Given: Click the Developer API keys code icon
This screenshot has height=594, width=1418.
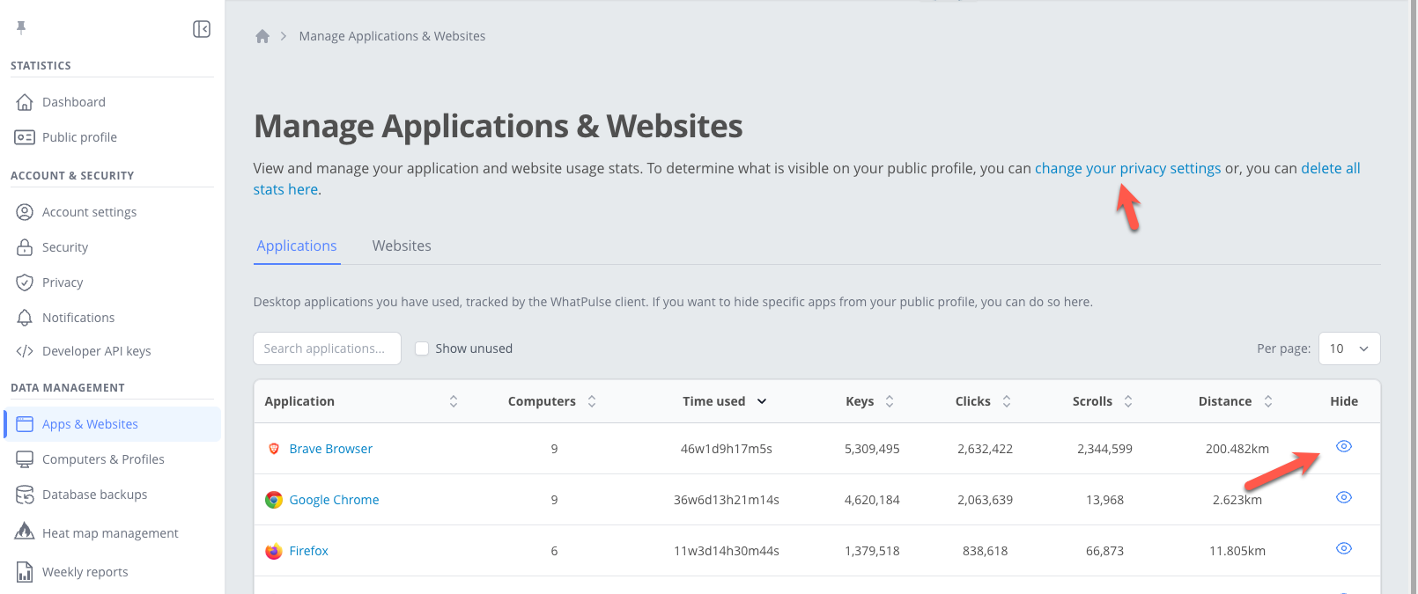Looking at the screenshot, I should coord(25,351).
